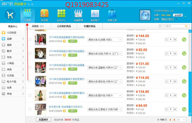The height and width of the screenshot is (123, 192).
Task: Decrease quantity for KHD121057 item
Action: pyautogui.click(x=166, y=54)
